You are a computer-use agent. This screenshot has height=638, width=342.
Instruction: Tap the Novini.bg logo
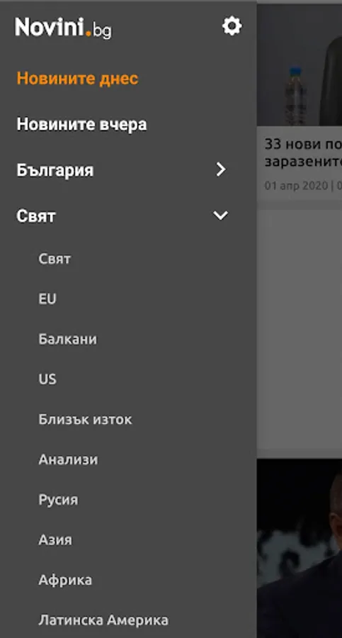click(x=63, y=28)
